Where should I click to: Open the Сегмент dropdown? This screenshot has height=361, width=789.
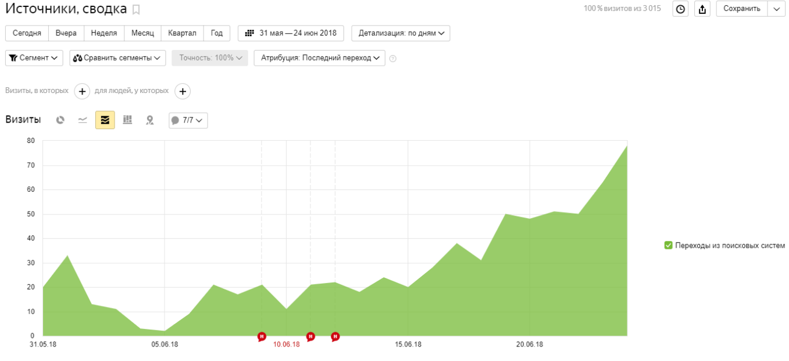click(x=34, y=58)
